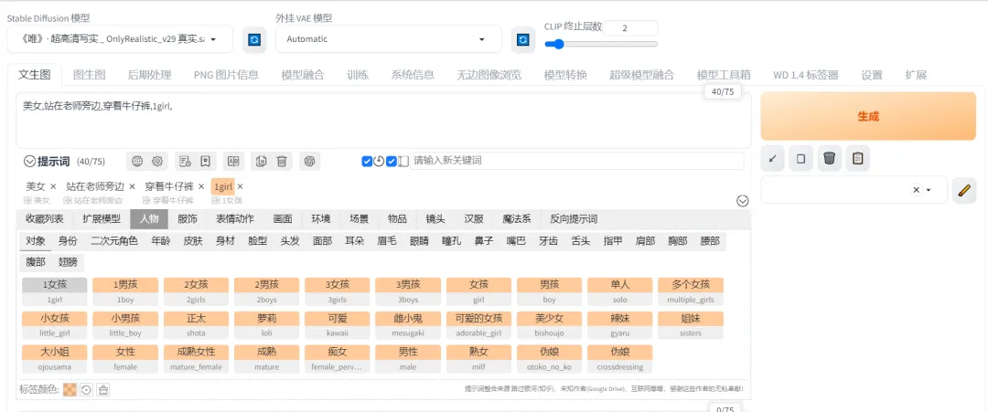Open the PNG 图片信息 tab
This screenshot has width=988, height=412.
(x=226, y=75)
